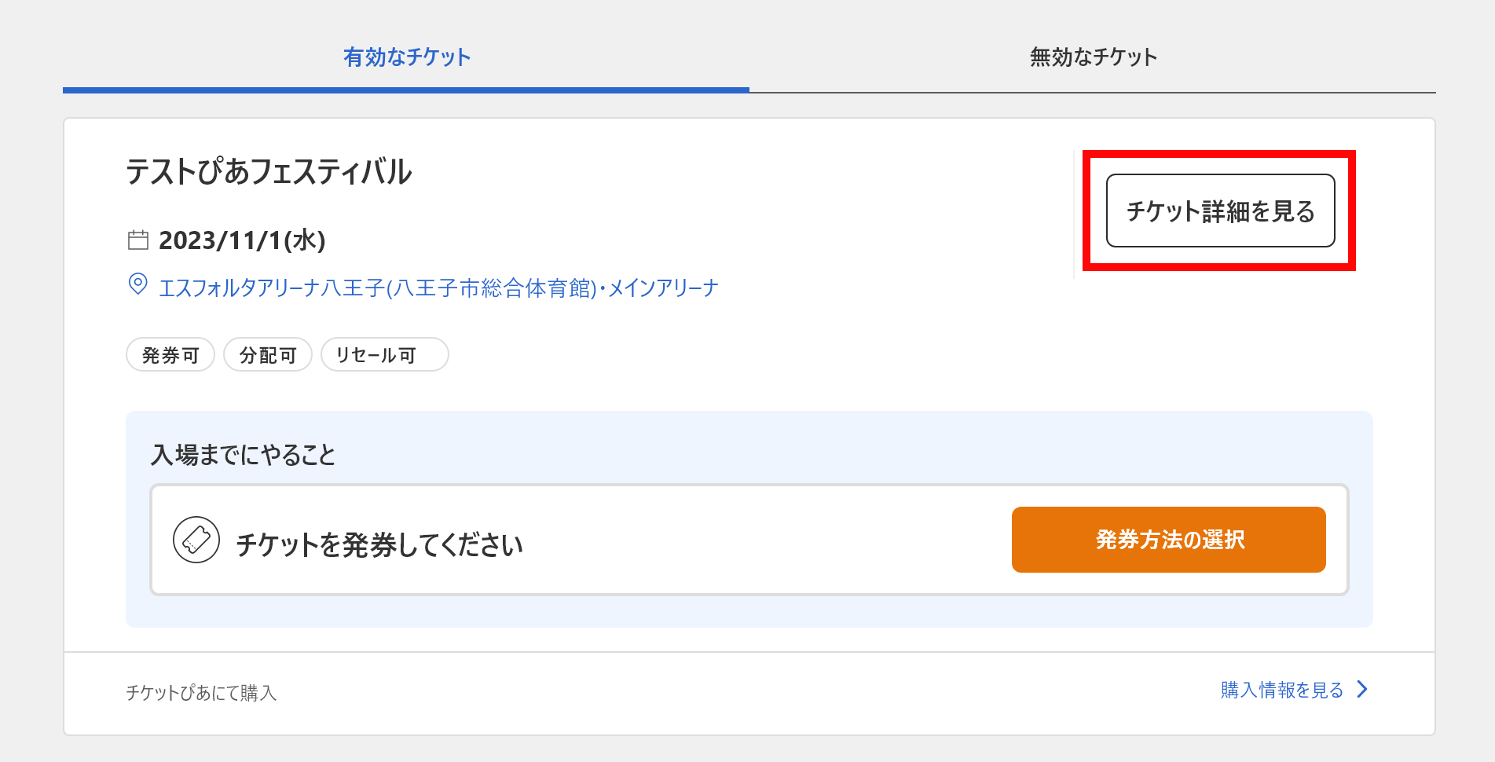Select the 分配可 tag
The image size is (1495, 762).
click(268, 355)
